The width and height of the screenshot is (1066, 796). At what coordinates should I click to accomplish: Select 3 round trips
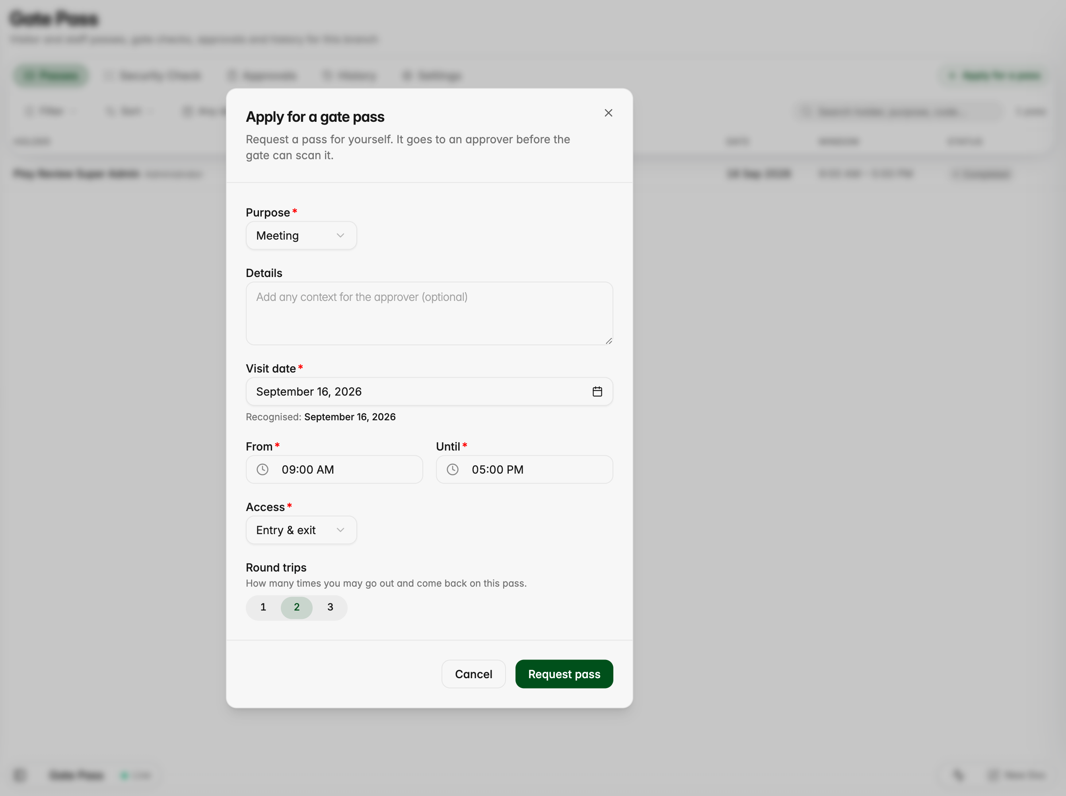pyautogui.click(x=330, y=607)
